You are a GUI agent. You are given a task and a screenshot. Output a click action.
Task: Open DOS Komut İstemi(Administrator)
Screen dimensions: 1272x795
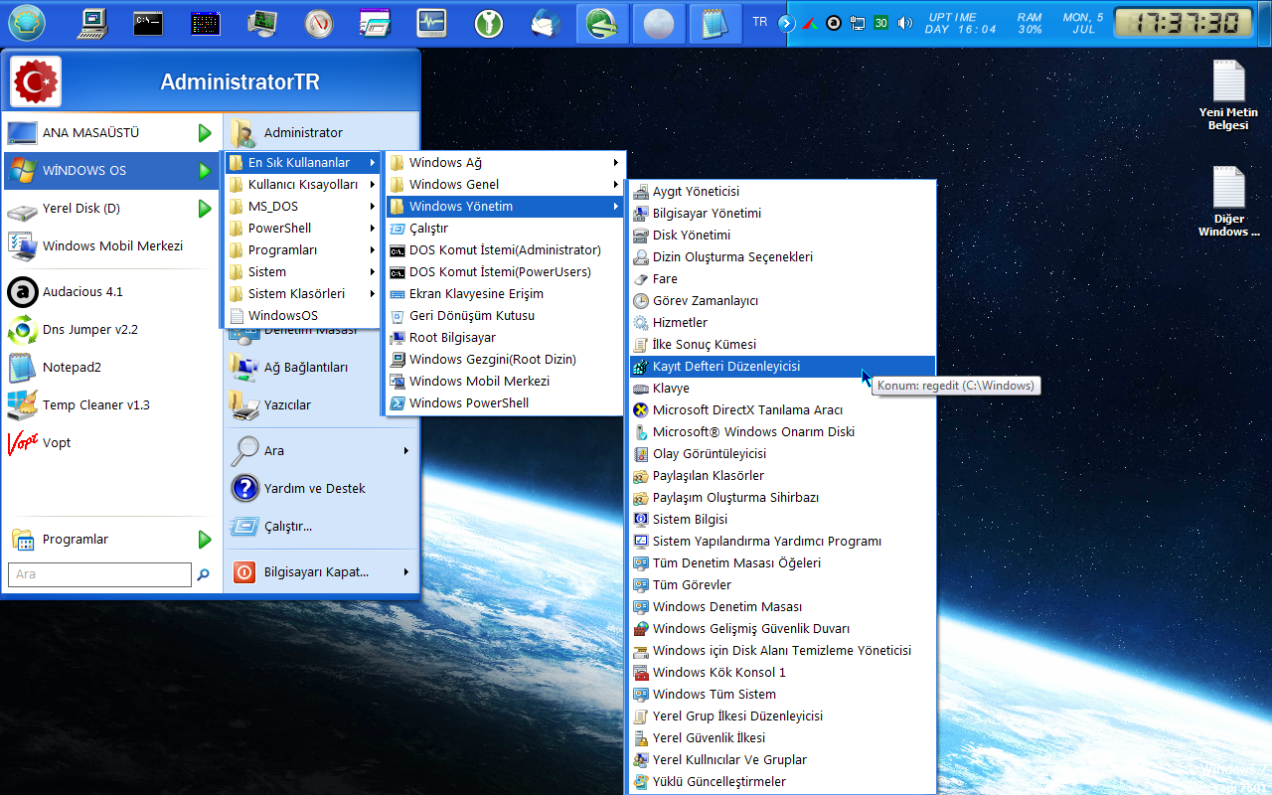tap(504, 250)
